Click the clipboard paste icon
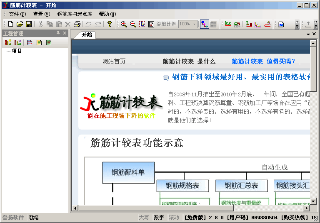 click(59, 24)
